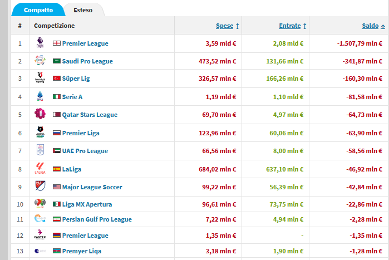This screenshot has width=389, height=260.
Task: Click the Major League Soccer logo icon
Action: pyautogui.click(x=40, y=186)
